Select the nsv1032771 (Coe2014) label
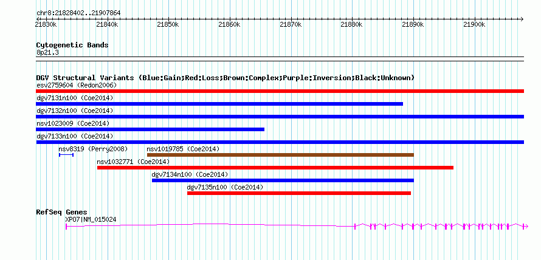Image resolution: width=541 pixels, height=260 pixels. tap(134, 162)
